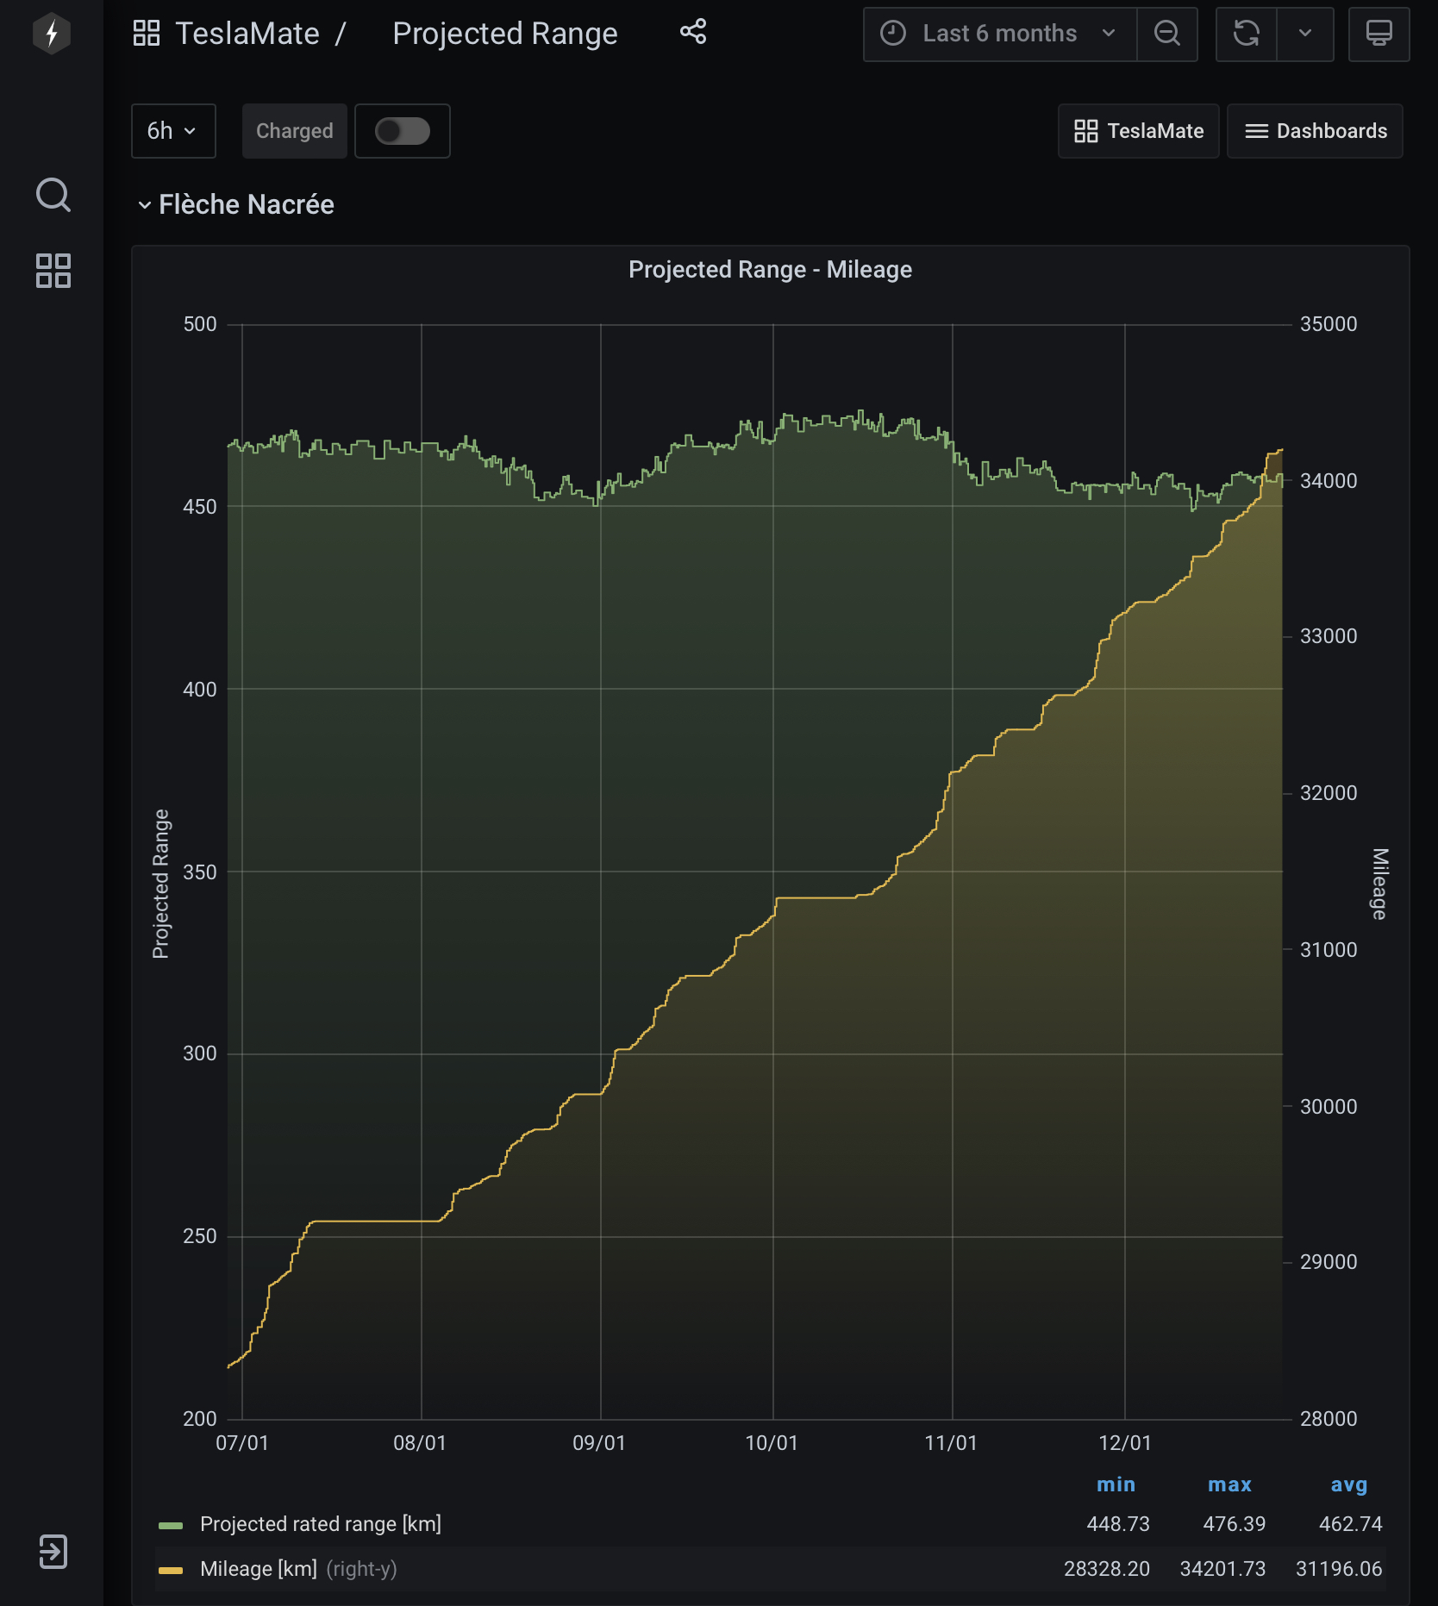The width and height of the screenshot is (1438, 1606).
Task: Expand the refresh interval dropdown arrow
Action: 1305,34
